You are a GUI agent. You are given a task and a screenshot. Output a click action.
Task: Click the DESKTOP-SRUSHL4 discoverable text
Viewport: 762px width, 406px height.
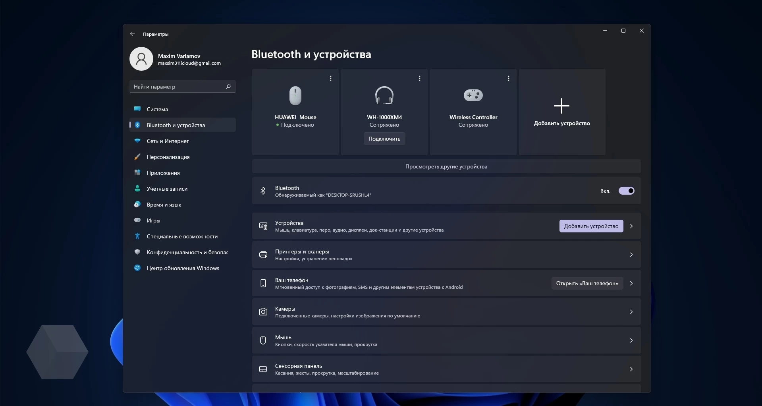click(x=323, y=195)
